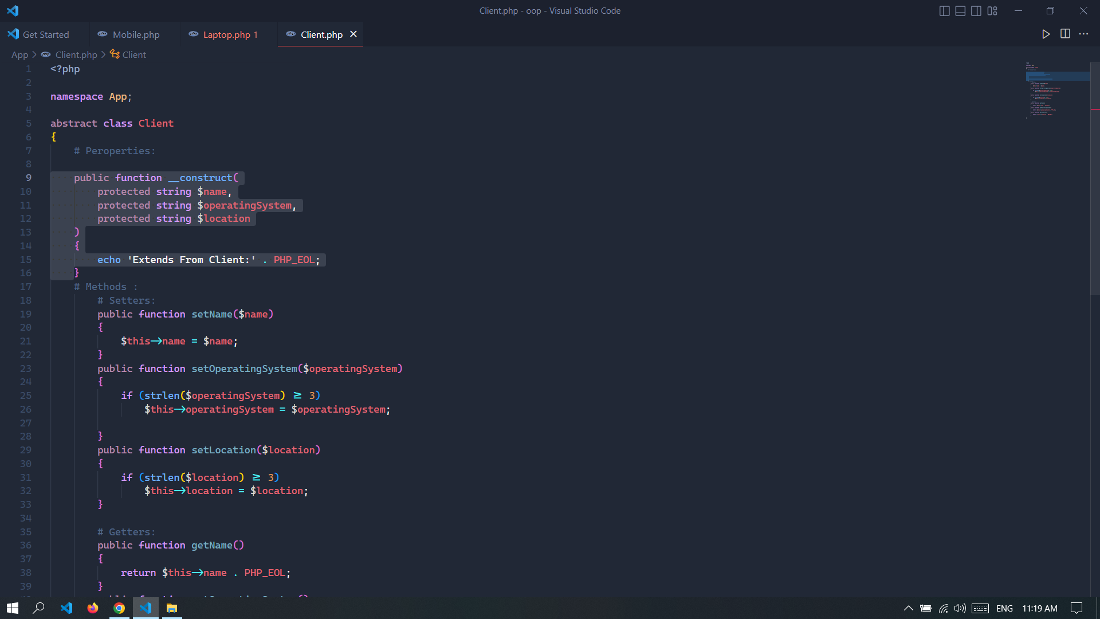
Task: Click the touch keyboard tray icon
Action: pos(980,608)
